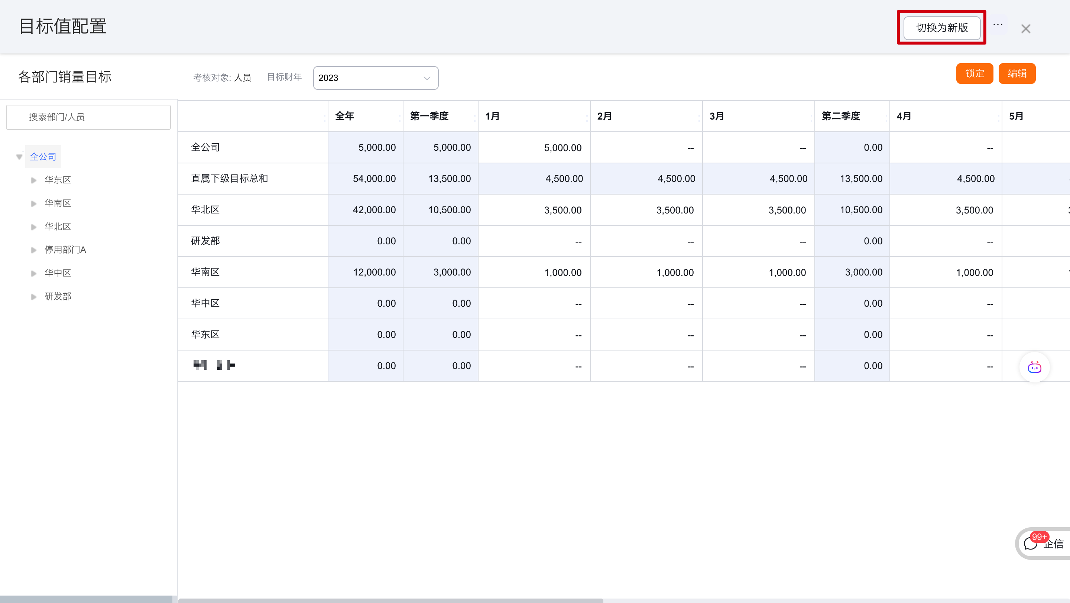This screenshot has height=603, width=1070.
Task: Close the 目标值配置 dialog
Action: pos(1025,29)
